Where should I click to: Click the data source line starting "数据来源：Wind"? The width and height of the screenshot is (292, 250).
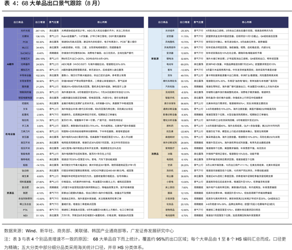pos(89,231)
